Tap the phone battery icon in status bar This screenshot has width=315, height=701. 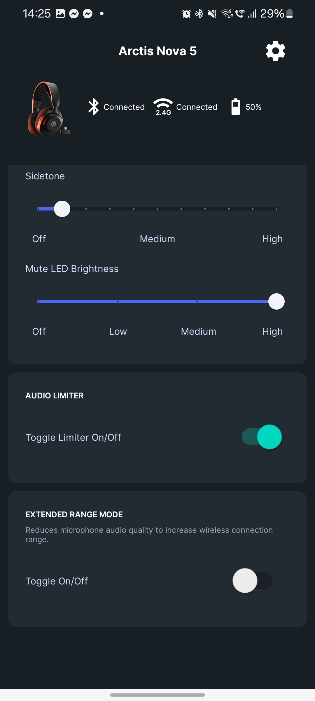pos(289,14)
